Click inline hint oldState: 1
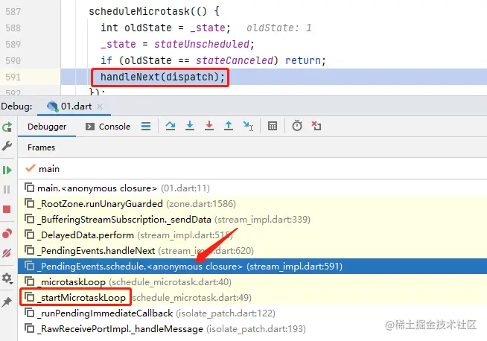Image resolution: width=487 pixels, height=341 pixels. pyautogui.click(x=279, y=28)
